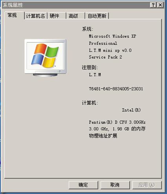This screenshot has width=167, height=194.
Task: Click the Service Pack 2 text
Action: tap(105, 57)
